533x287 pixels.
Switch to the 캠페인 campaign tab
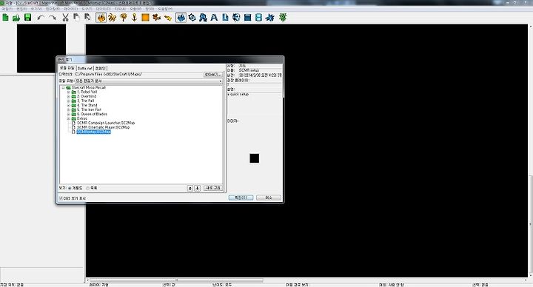point(100,68)
